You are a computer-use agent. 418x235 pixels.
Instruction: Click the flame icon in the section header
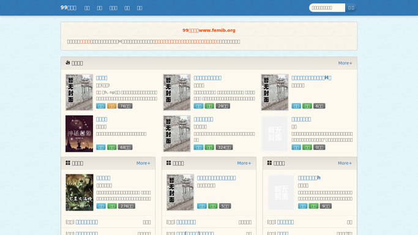coord(68,62)
